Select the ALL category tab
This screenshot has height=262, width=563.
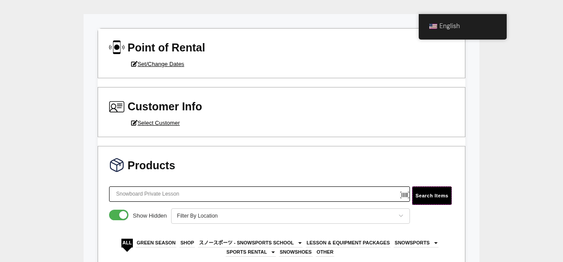(x=127, y=243)
